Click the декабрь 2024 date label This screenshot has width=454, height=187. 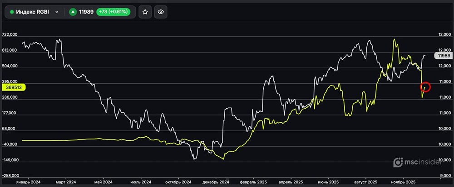tap(217, 182)
